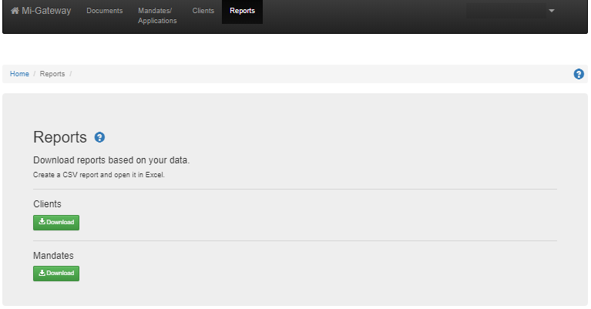
Task: Expand the user account dropdown arrow
Action: tap(552, 11)
